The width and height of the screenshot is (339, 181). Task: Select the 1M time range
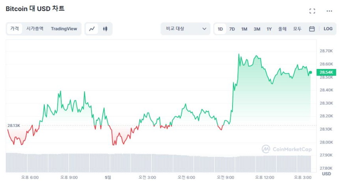coord(244,29)
